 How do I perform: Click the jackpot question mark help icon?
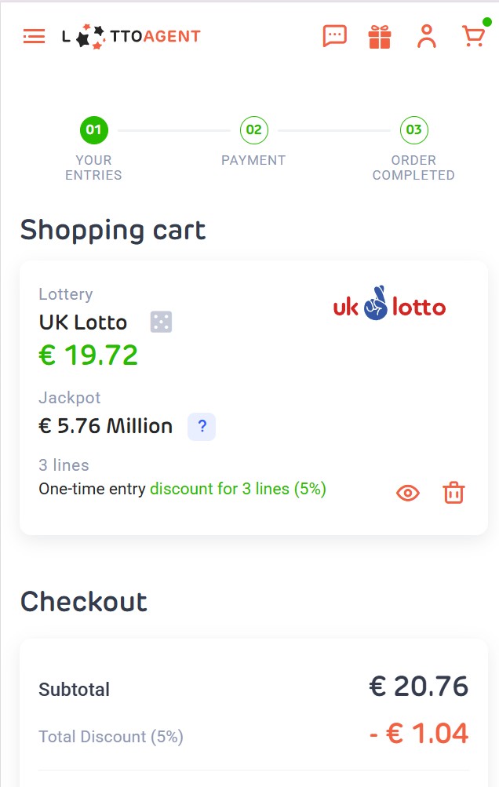click(x=202, y=427)
